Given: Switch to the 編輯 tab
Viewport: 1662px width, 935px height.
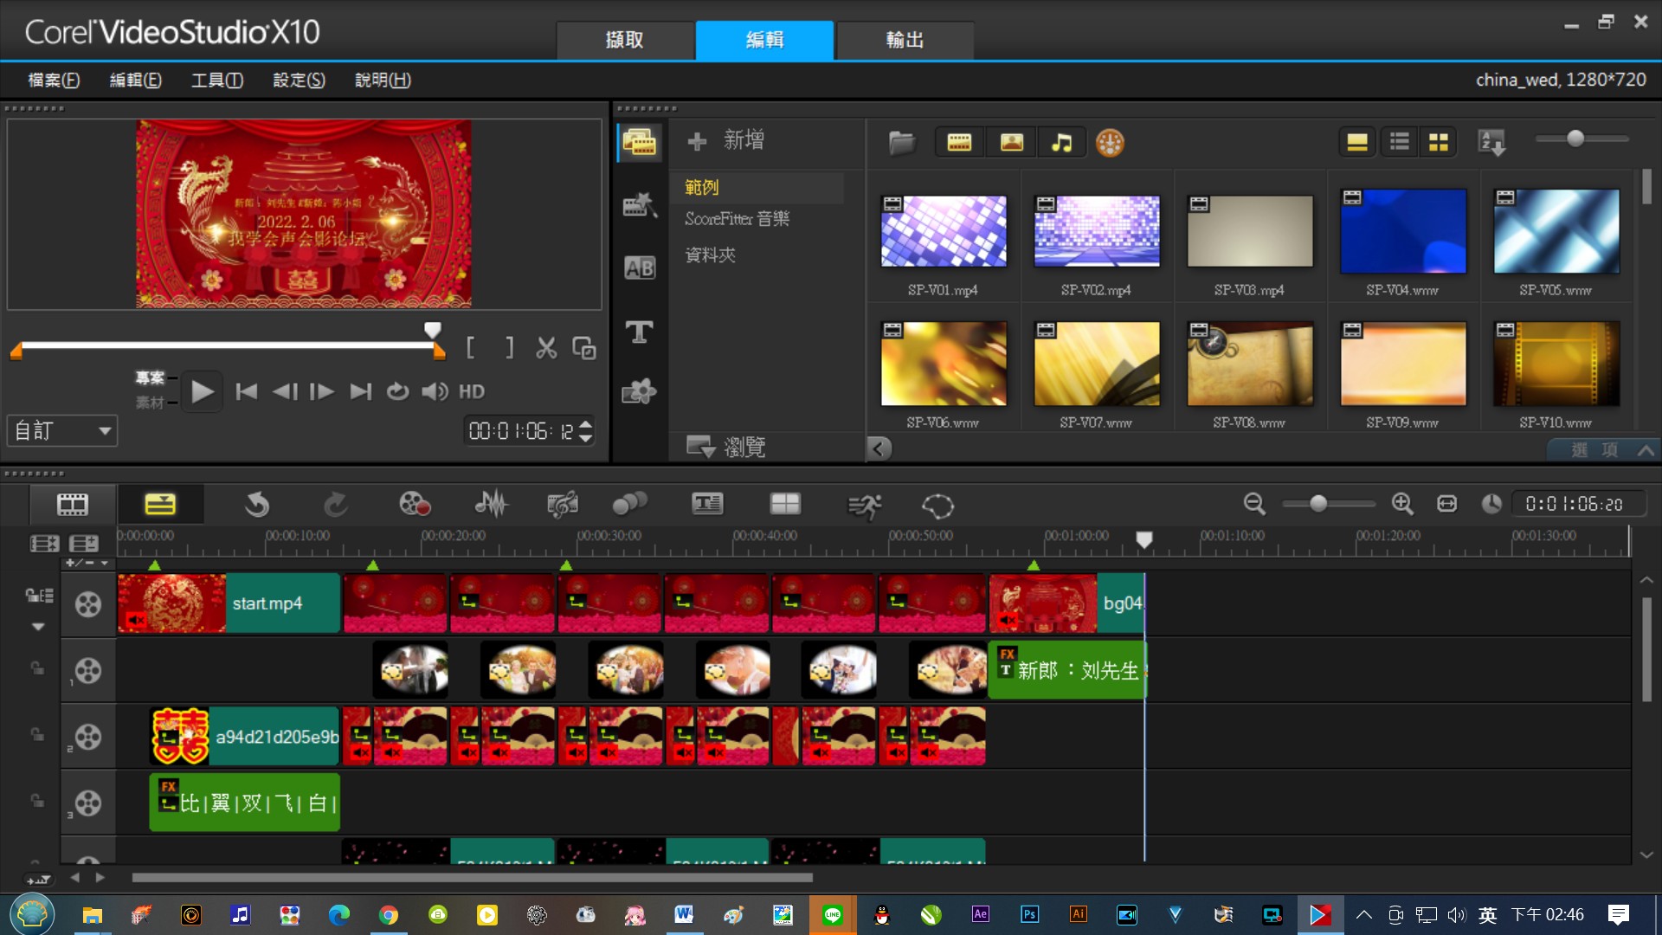Looking at the screenshot, I should tap(764, 40).
